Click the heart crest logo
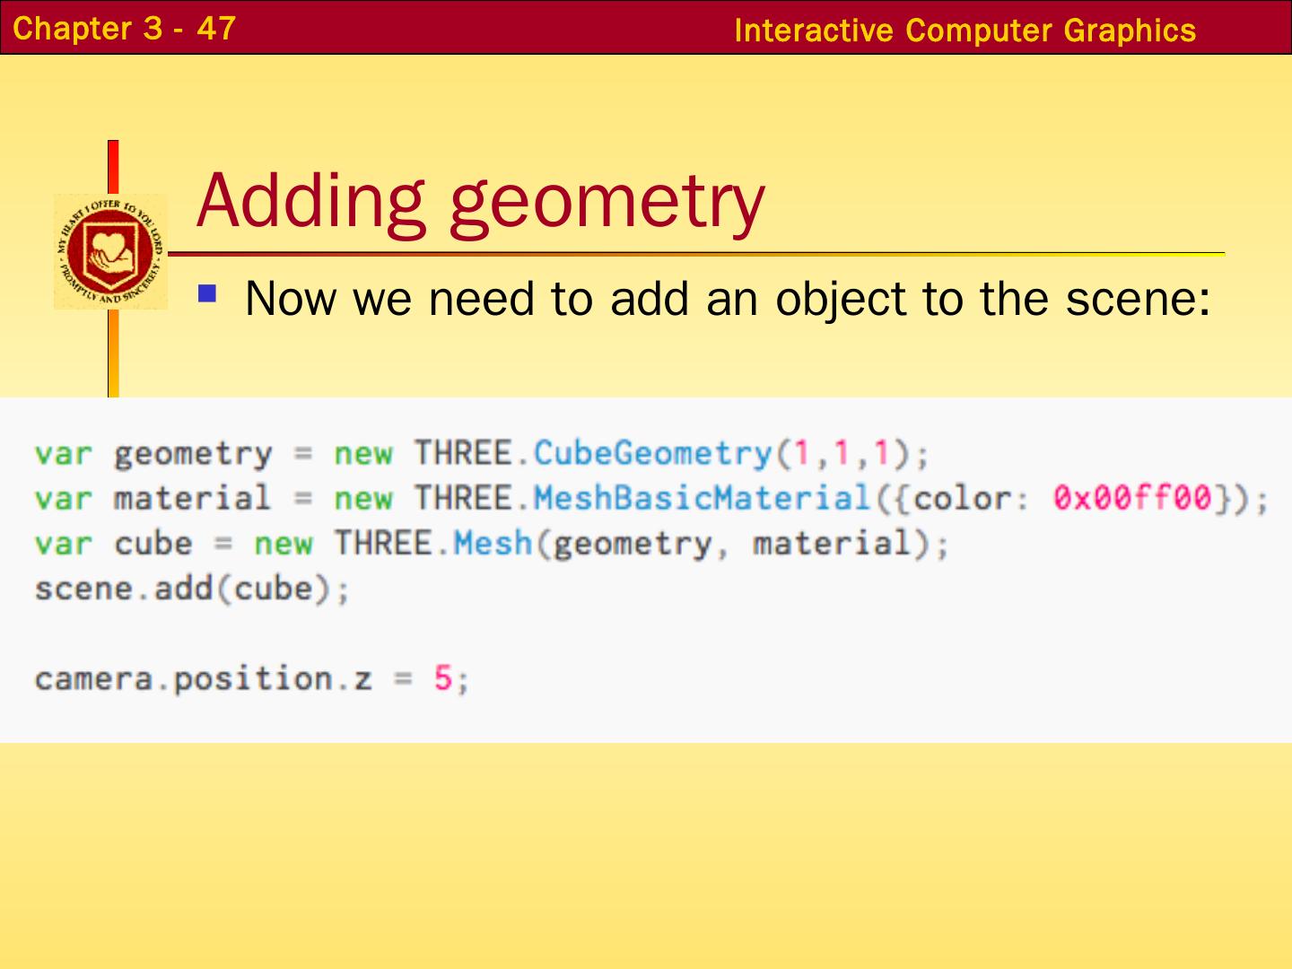The height and width of the screenshot is (969, 1292). point(110,251)
